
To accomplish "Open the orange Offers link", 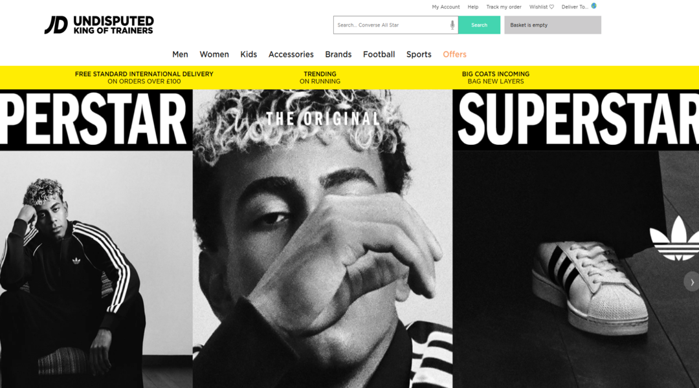I will [x=454, y=54].
